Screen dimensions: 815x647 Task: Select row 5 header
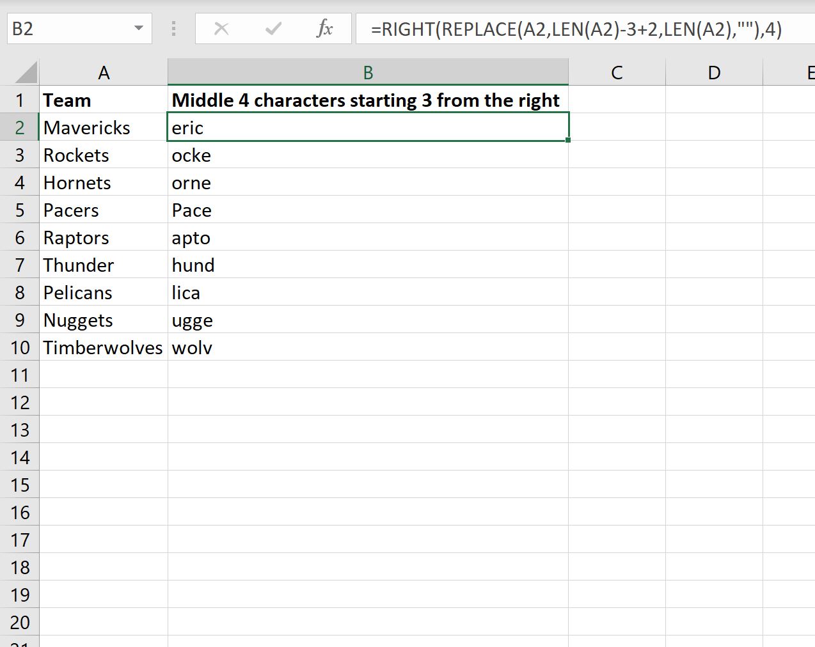coord(20,210)
